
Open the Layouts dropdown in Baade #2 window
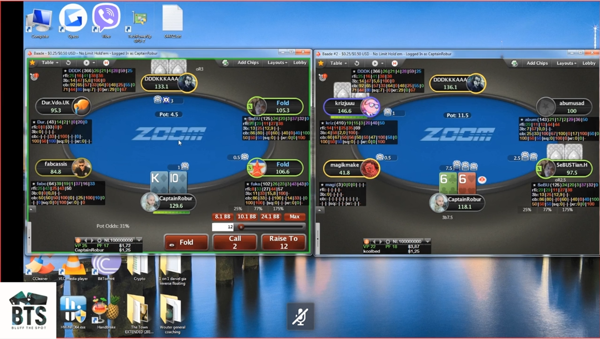pyautogui.click(x=567, y=63)
